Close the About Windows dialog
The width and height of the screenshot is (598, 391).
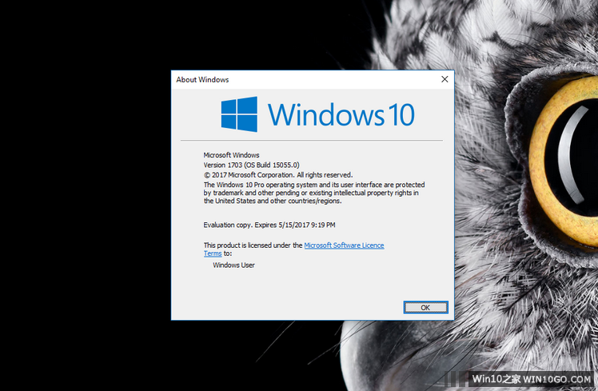(445, 79)
